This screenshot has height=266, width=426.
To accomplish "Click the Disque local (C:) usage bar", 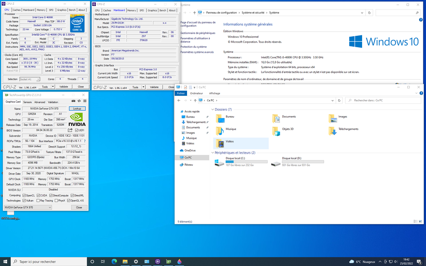I will point(246,161).
